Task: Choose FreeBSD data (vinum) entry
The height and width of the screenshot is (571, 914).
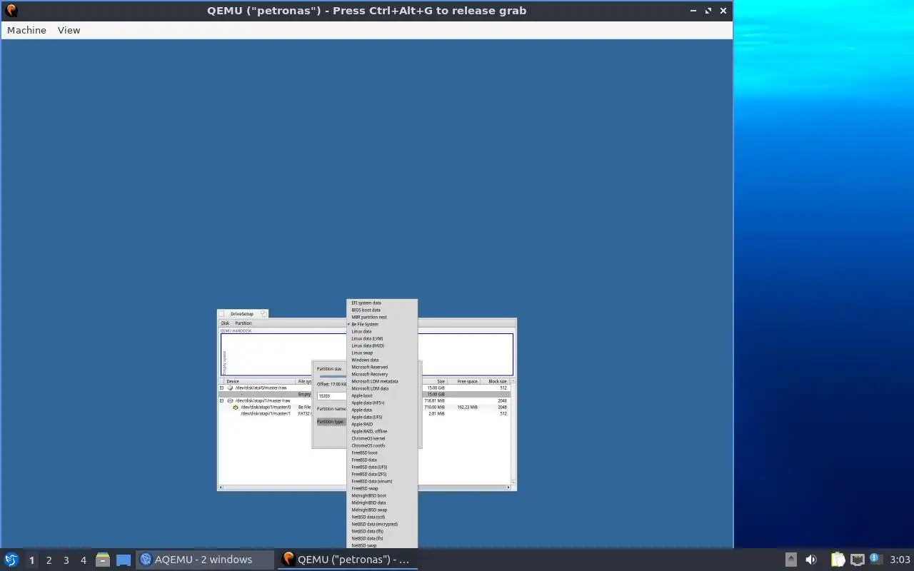Action: (382, 481)
